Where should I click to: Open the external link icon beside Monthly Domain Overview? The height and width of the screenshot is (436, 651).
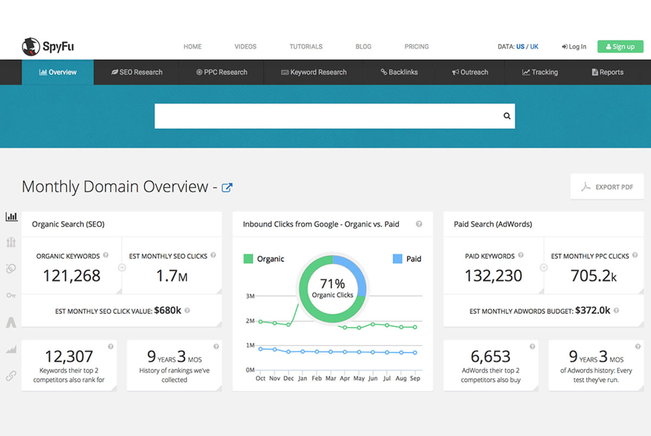(x=227, y=188)
